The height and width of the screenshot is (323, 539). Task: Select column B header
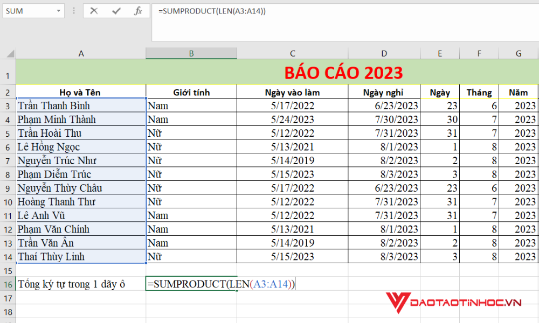coord(191,53)
